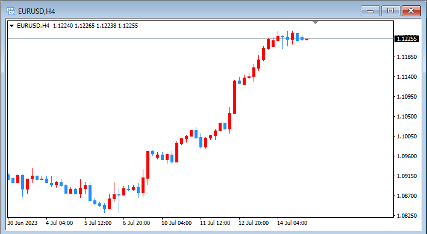Image resolution: width=427 pixels, height=234 pixels.
Task: Minimize the EURUSD,H4 chart window
Action: point(370,11)
